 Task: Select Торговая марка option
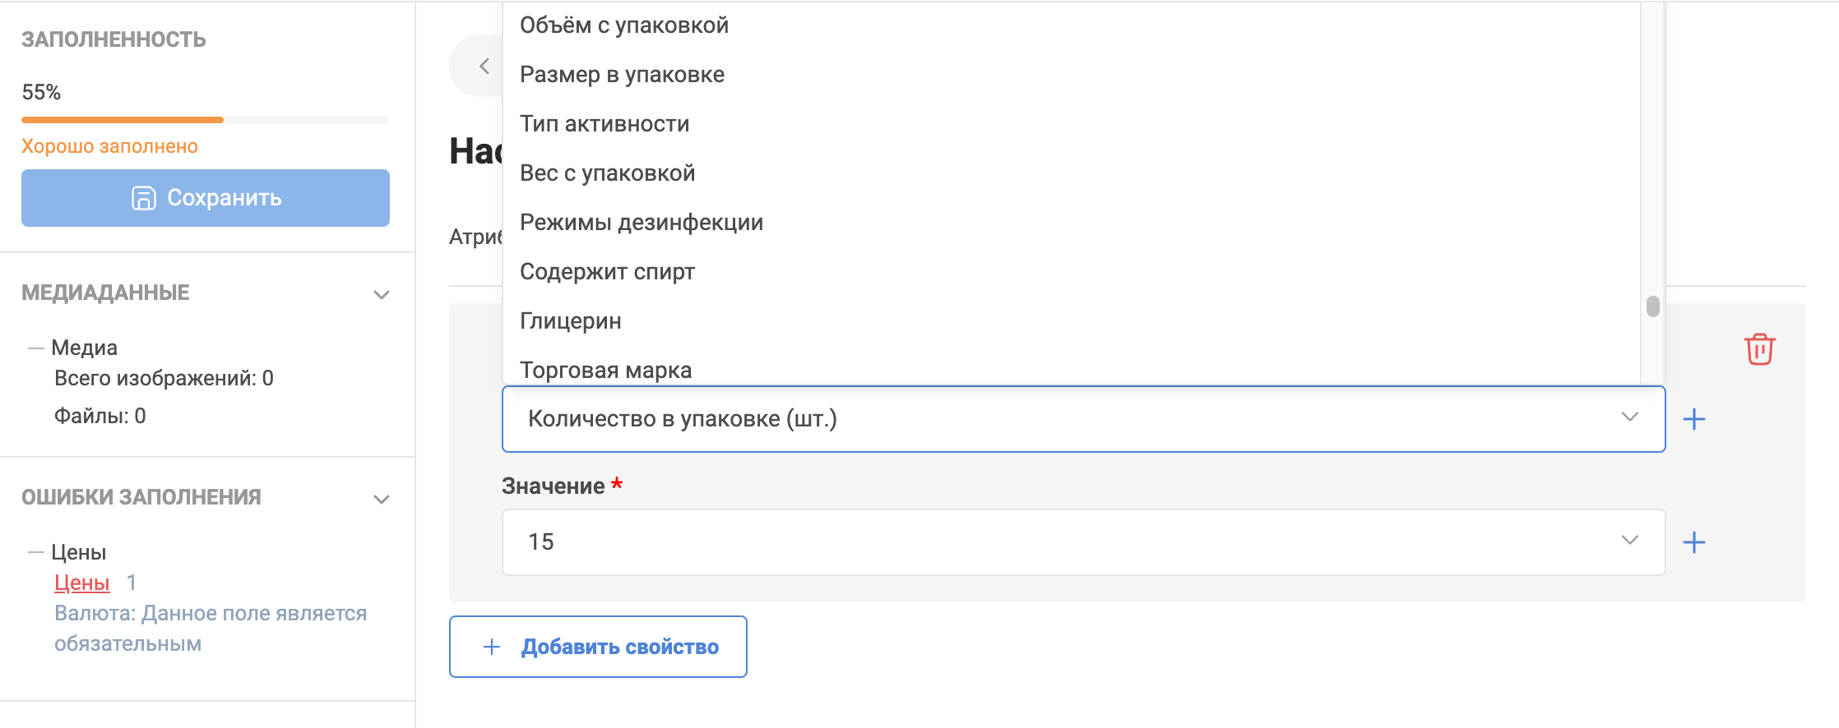[605, 370]
